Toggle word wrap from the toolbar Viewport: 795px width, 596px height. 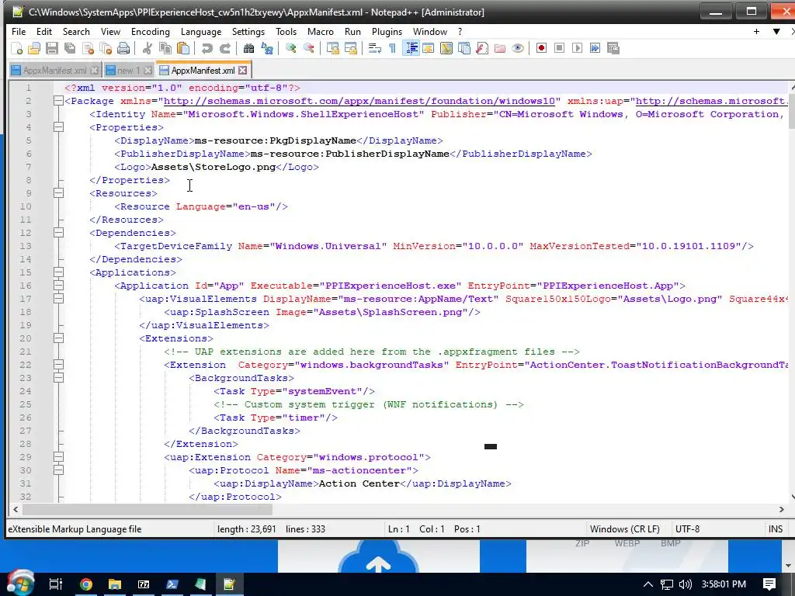(375, 48)
